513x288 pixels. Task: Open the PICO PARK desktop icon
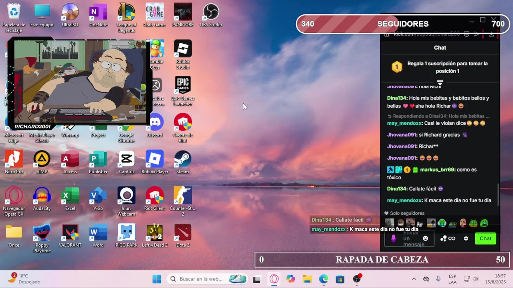[x=126, y=236]
